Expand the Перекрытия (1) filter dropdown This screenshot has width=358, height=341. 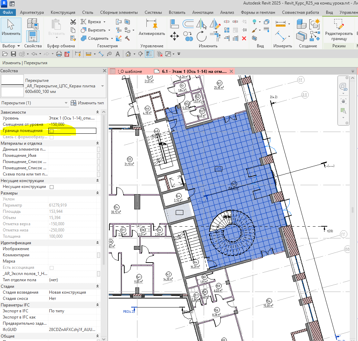66,103
